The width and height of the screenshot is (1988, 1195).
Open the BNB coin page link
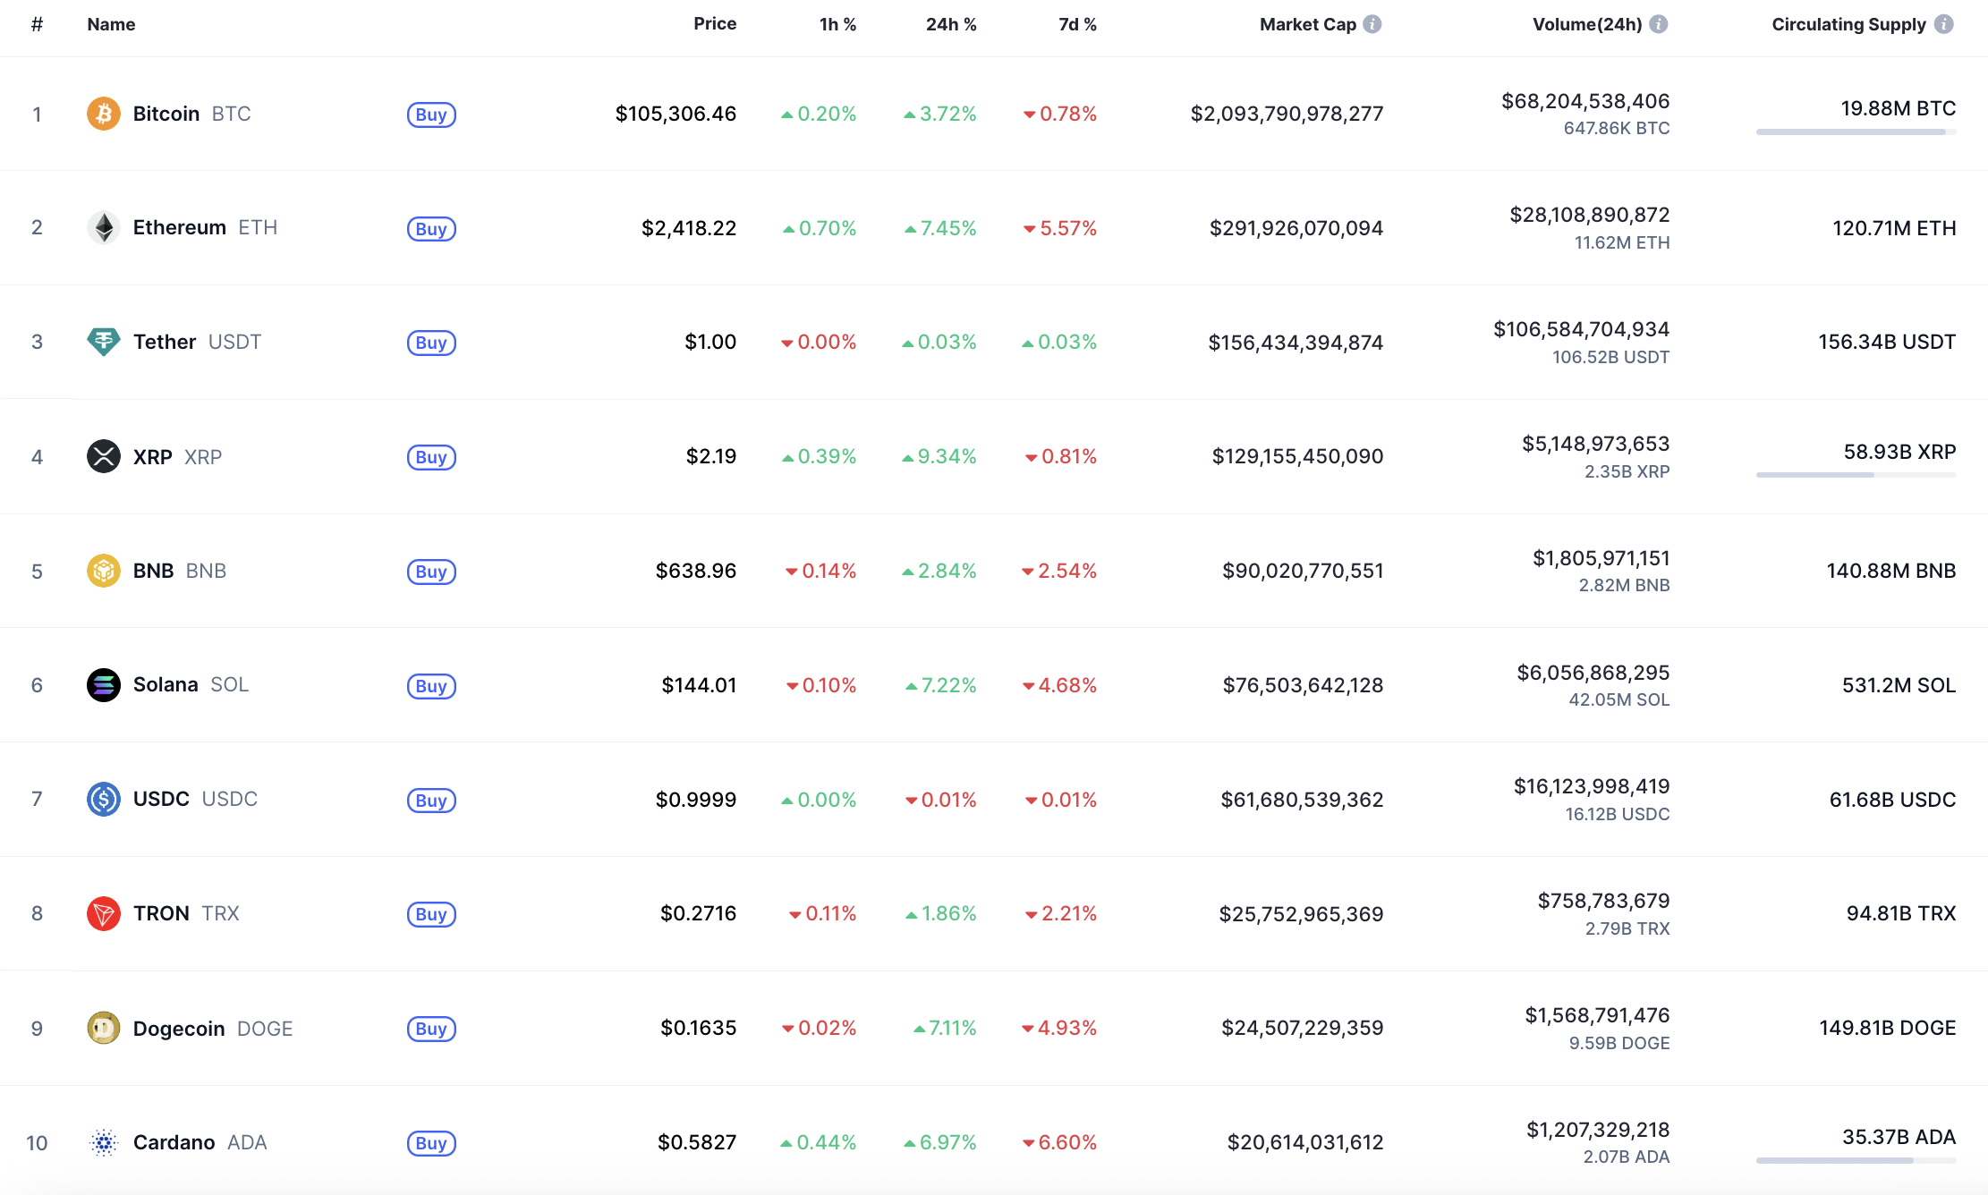point(153,571)
